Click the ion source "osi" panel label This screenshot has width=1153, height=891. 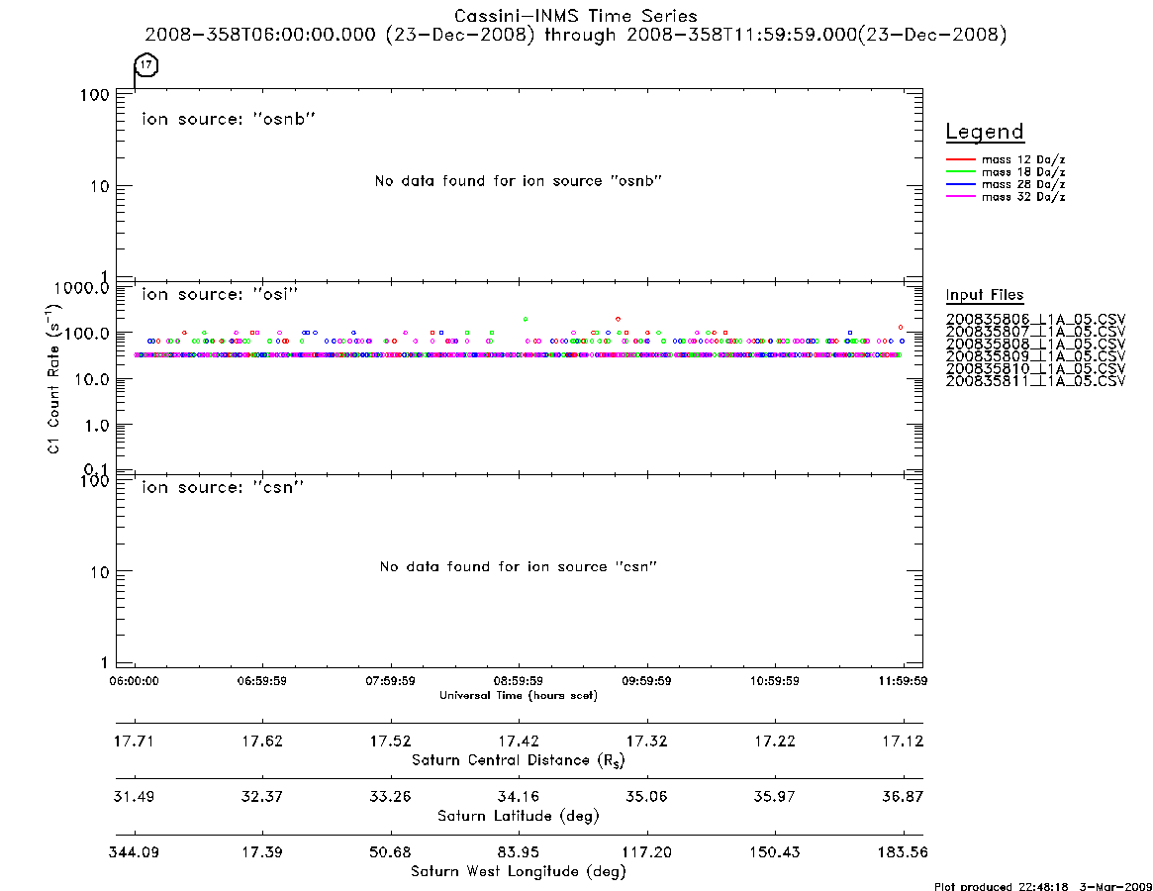220,294
